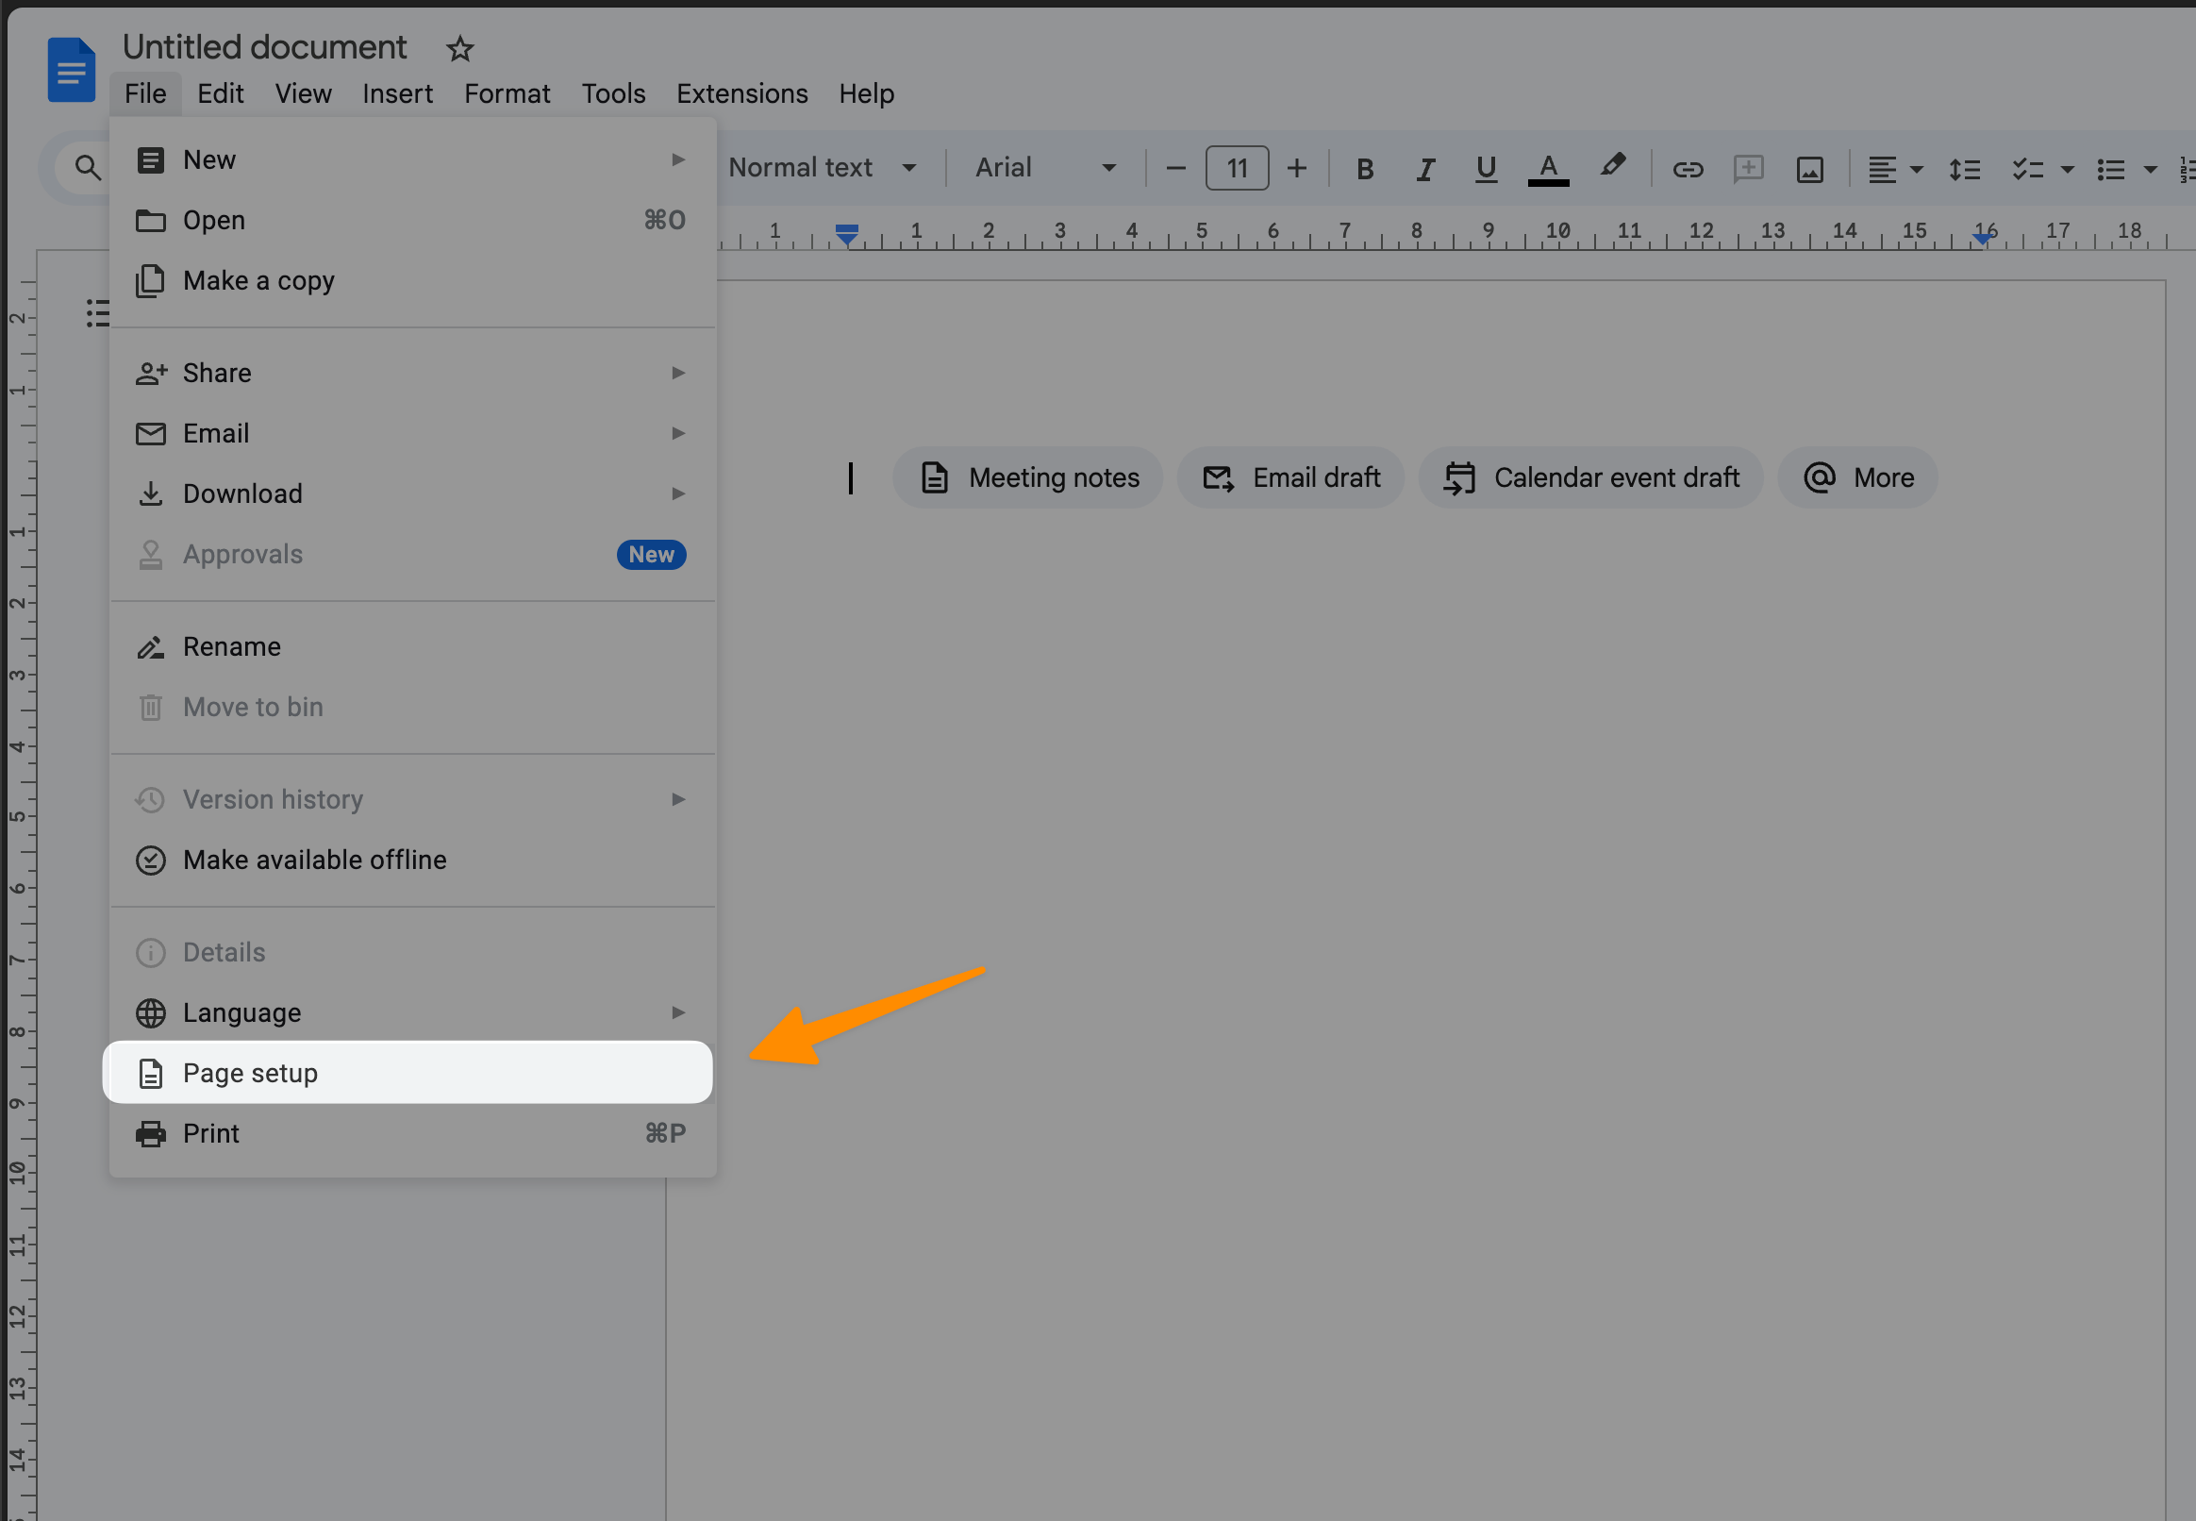Click the text highlight color icon
The image size is (2196, 1521).
pyautogui.click(x=1610, y=167)
